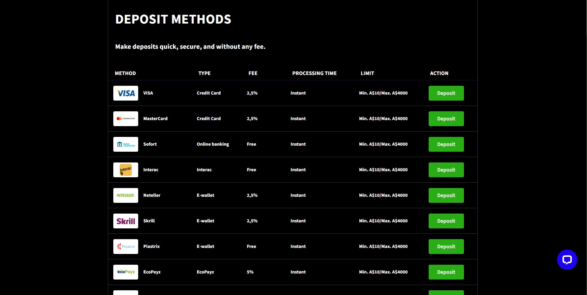Screen dimensions: 587x295
Task: Click the MasterCard method name
Action: click(155, 119)
